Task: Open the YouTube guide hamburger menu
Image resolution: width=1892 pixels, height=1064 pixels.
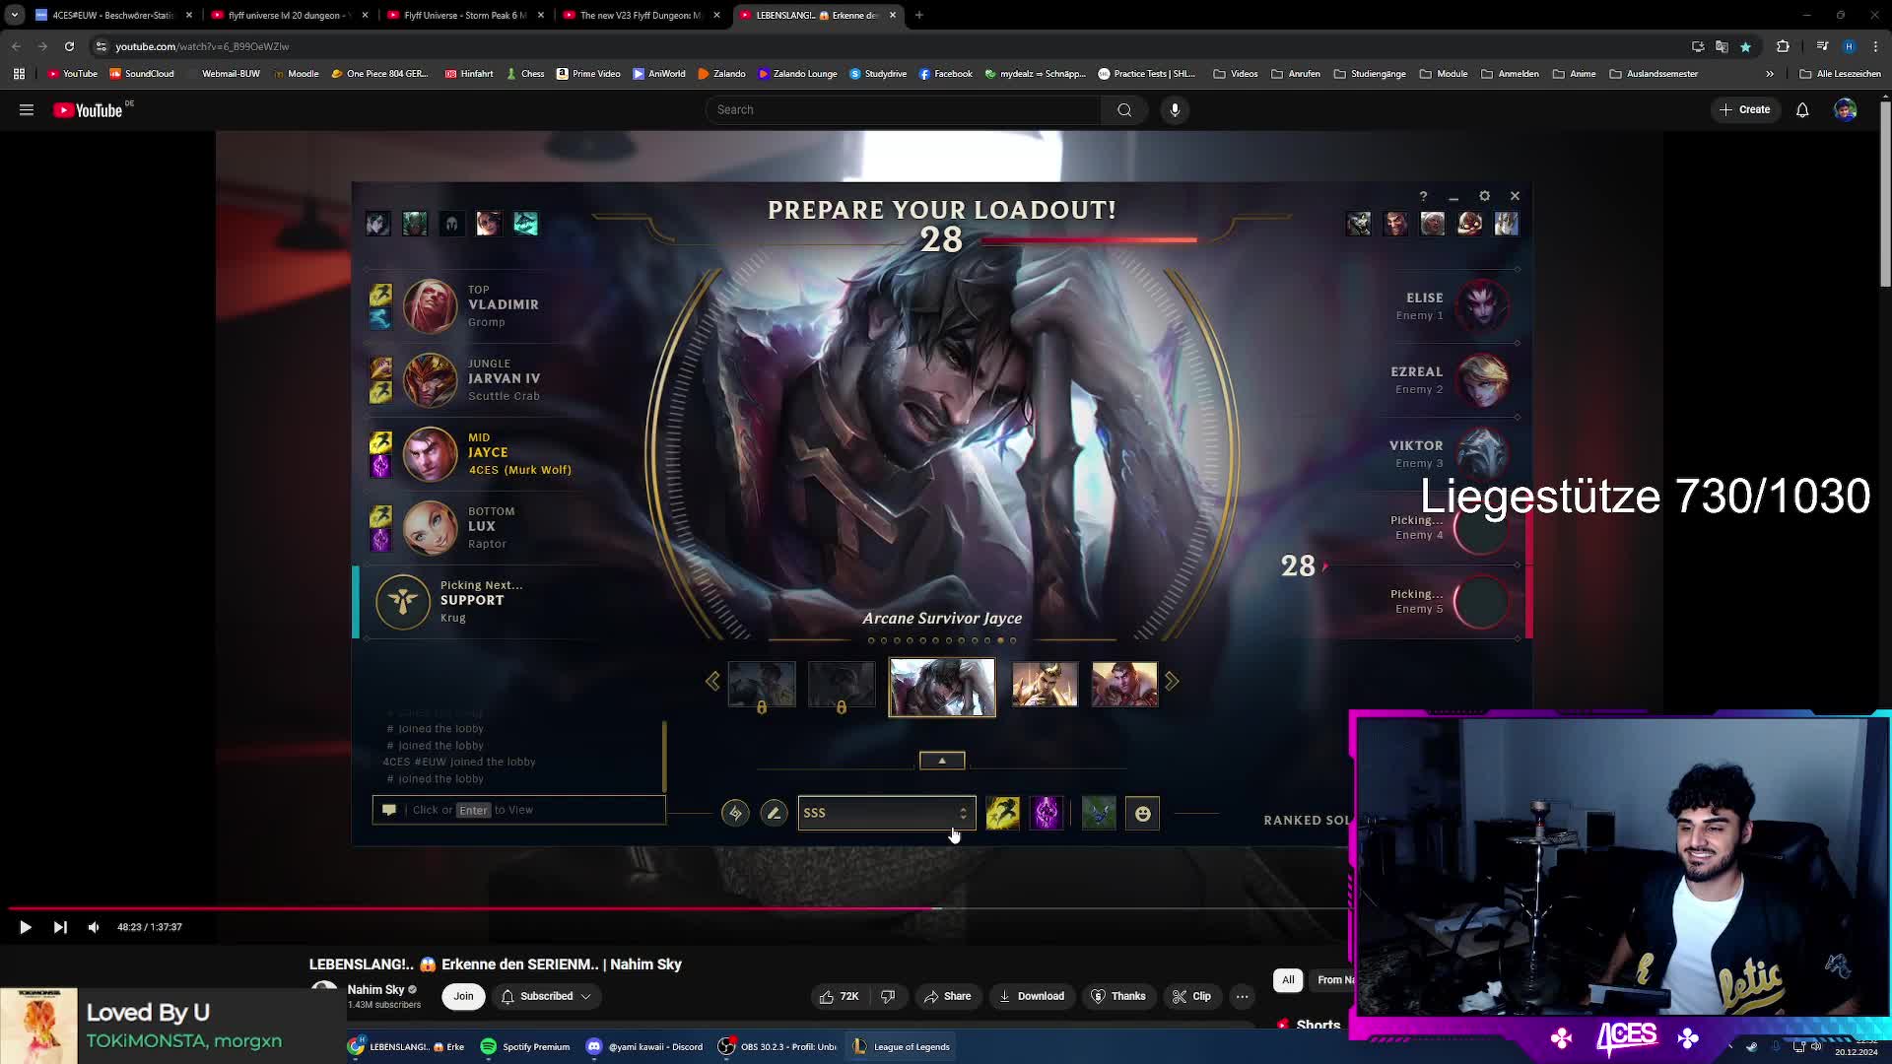Action: (27, 110)
